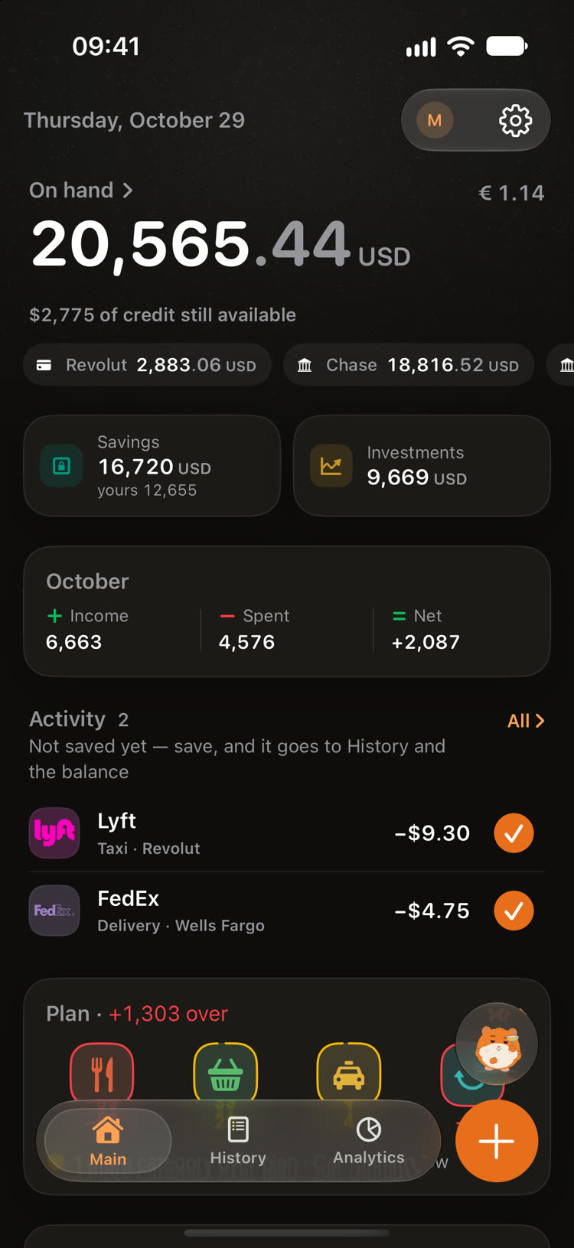Tap the orange plus add button
This screenshot has height=1248, width=574.
[497, 1141]
